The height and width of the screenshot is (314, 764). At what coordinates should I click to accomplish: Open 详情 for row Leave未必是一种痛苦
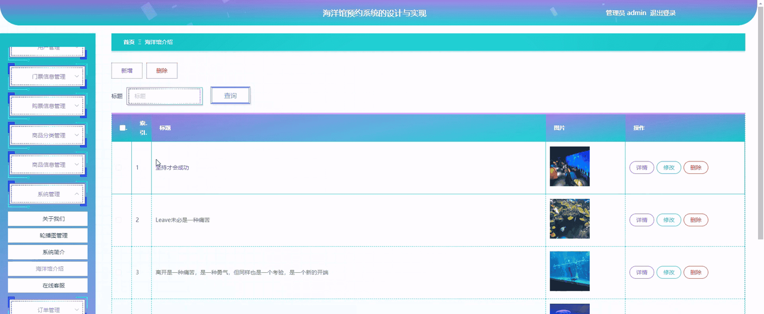642,220
